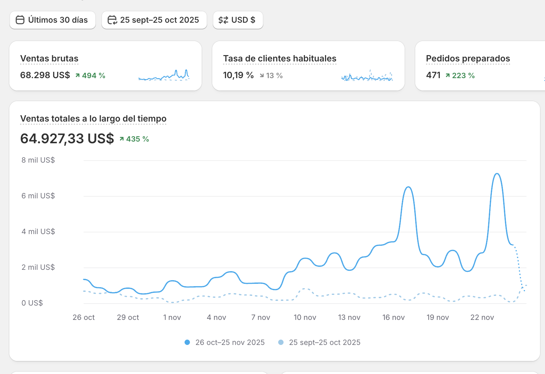Image resolution: width=545 pixels, height=374 pixels.
Task: Toggle the 25 sept–25 oct 2025 legend series
Action: tap(319, 342)
